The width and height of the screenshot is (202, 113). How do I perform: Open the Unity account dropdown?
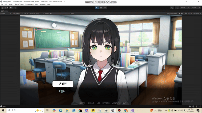click(x=5, y=8)
